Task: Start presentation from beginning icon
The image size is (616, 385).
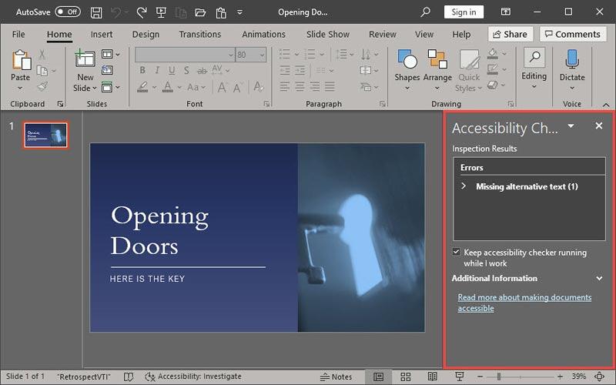Action: pos(161,12)
